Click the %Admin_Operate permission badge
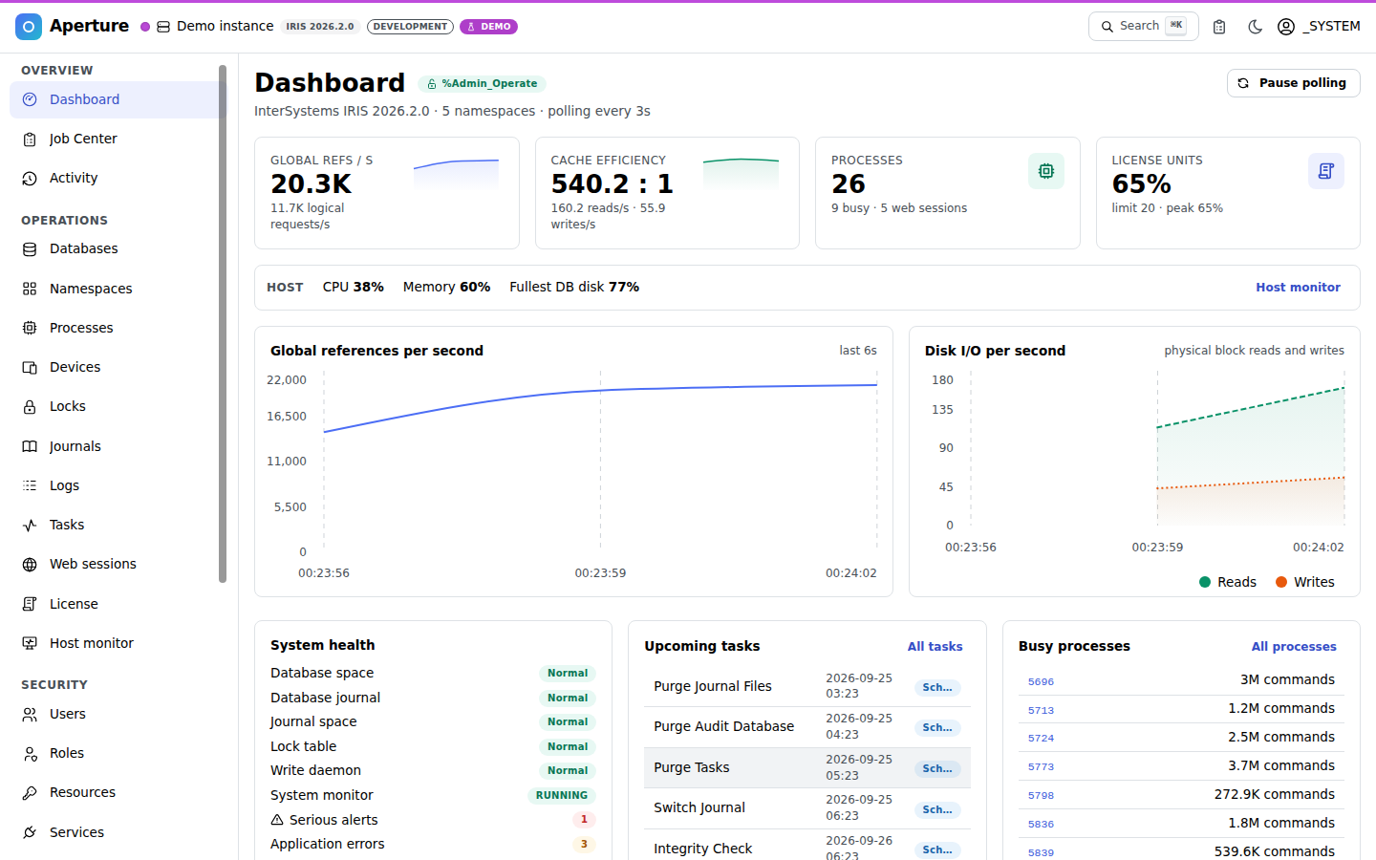 pos(482,84)
